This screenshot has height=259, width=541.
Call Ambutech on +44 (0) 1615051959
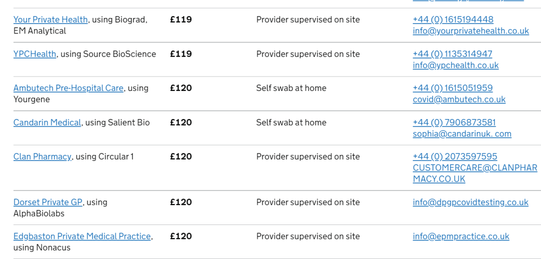pyautogui.click(x=453, y=88)
